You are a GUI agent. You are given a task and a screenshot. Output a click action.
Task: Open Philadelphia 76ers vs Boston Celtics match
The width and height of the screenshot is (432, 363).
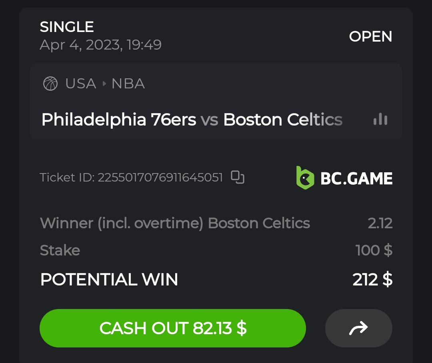click(192, 120)
